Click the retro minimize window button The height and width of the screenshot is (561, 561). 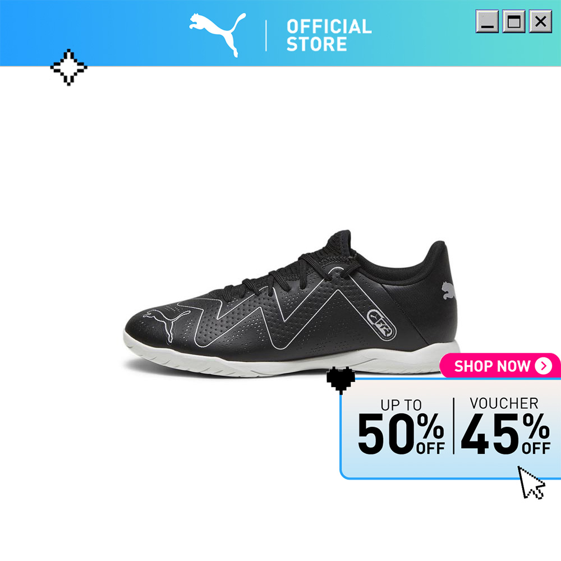(487, 21)
